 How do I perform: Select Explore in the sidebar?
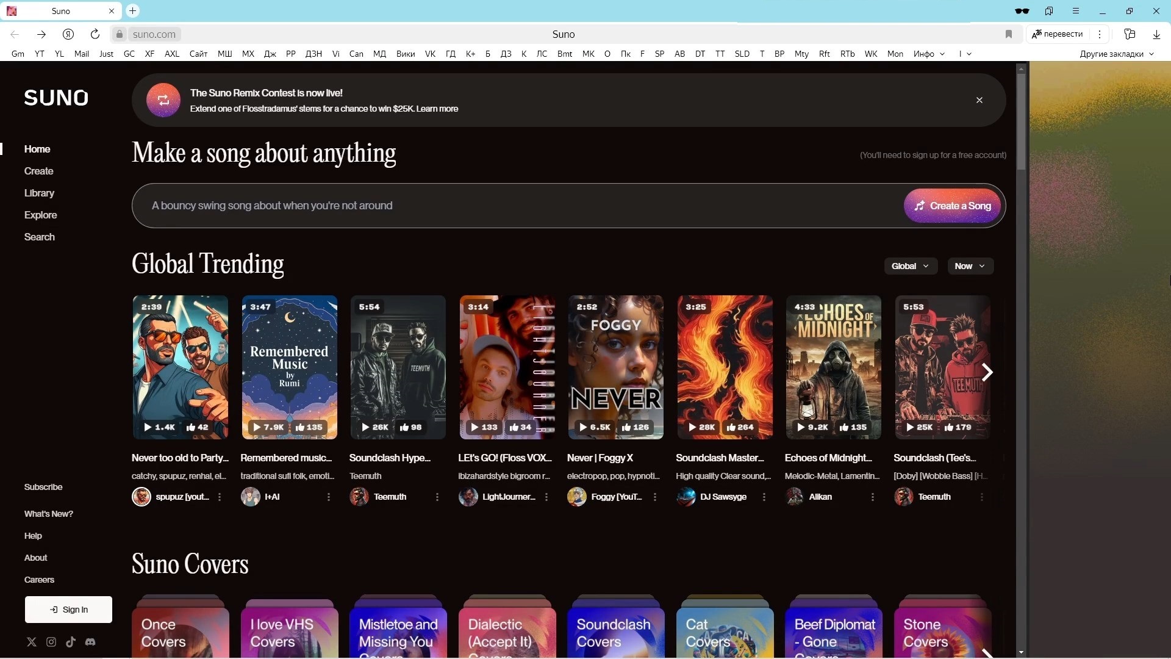coord(40,215)
